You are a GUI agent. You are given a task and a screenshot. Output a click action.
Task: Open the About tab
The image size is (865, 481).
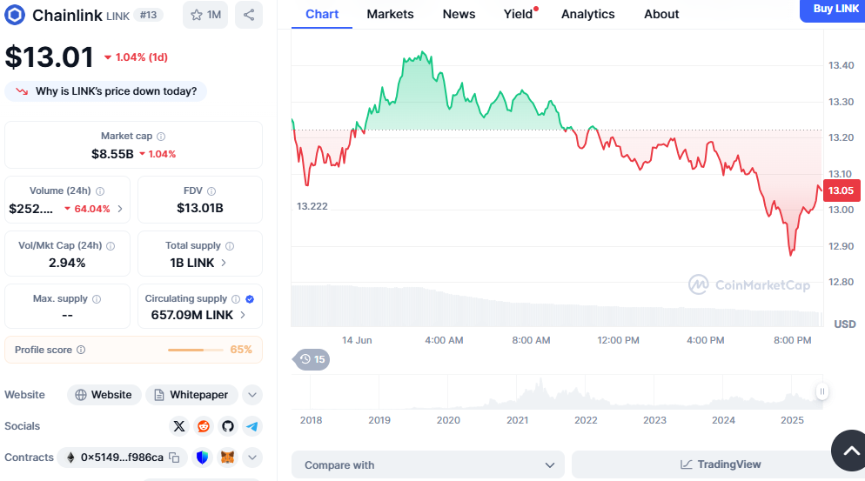[661, 14]
